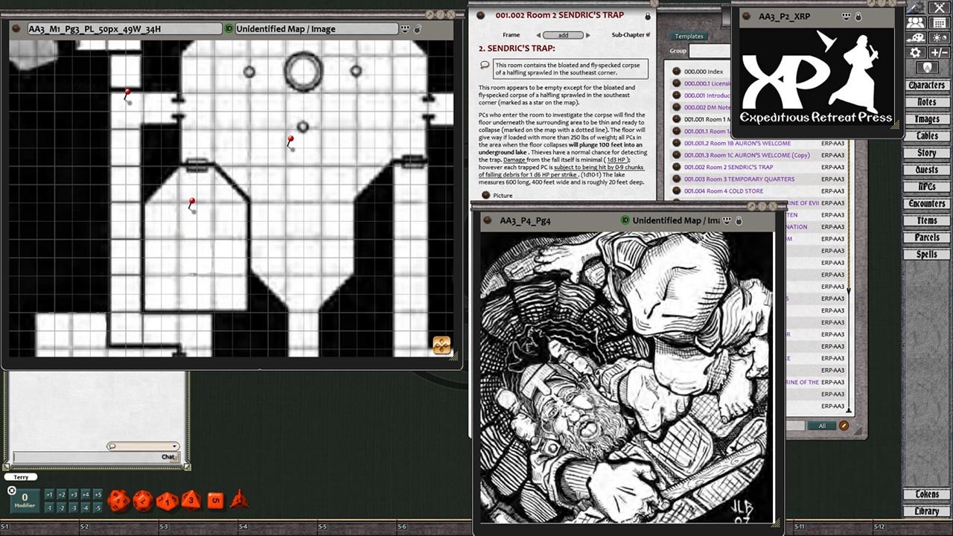Click the add Frame button
This screenshot has height=536, width=953.
564,34
